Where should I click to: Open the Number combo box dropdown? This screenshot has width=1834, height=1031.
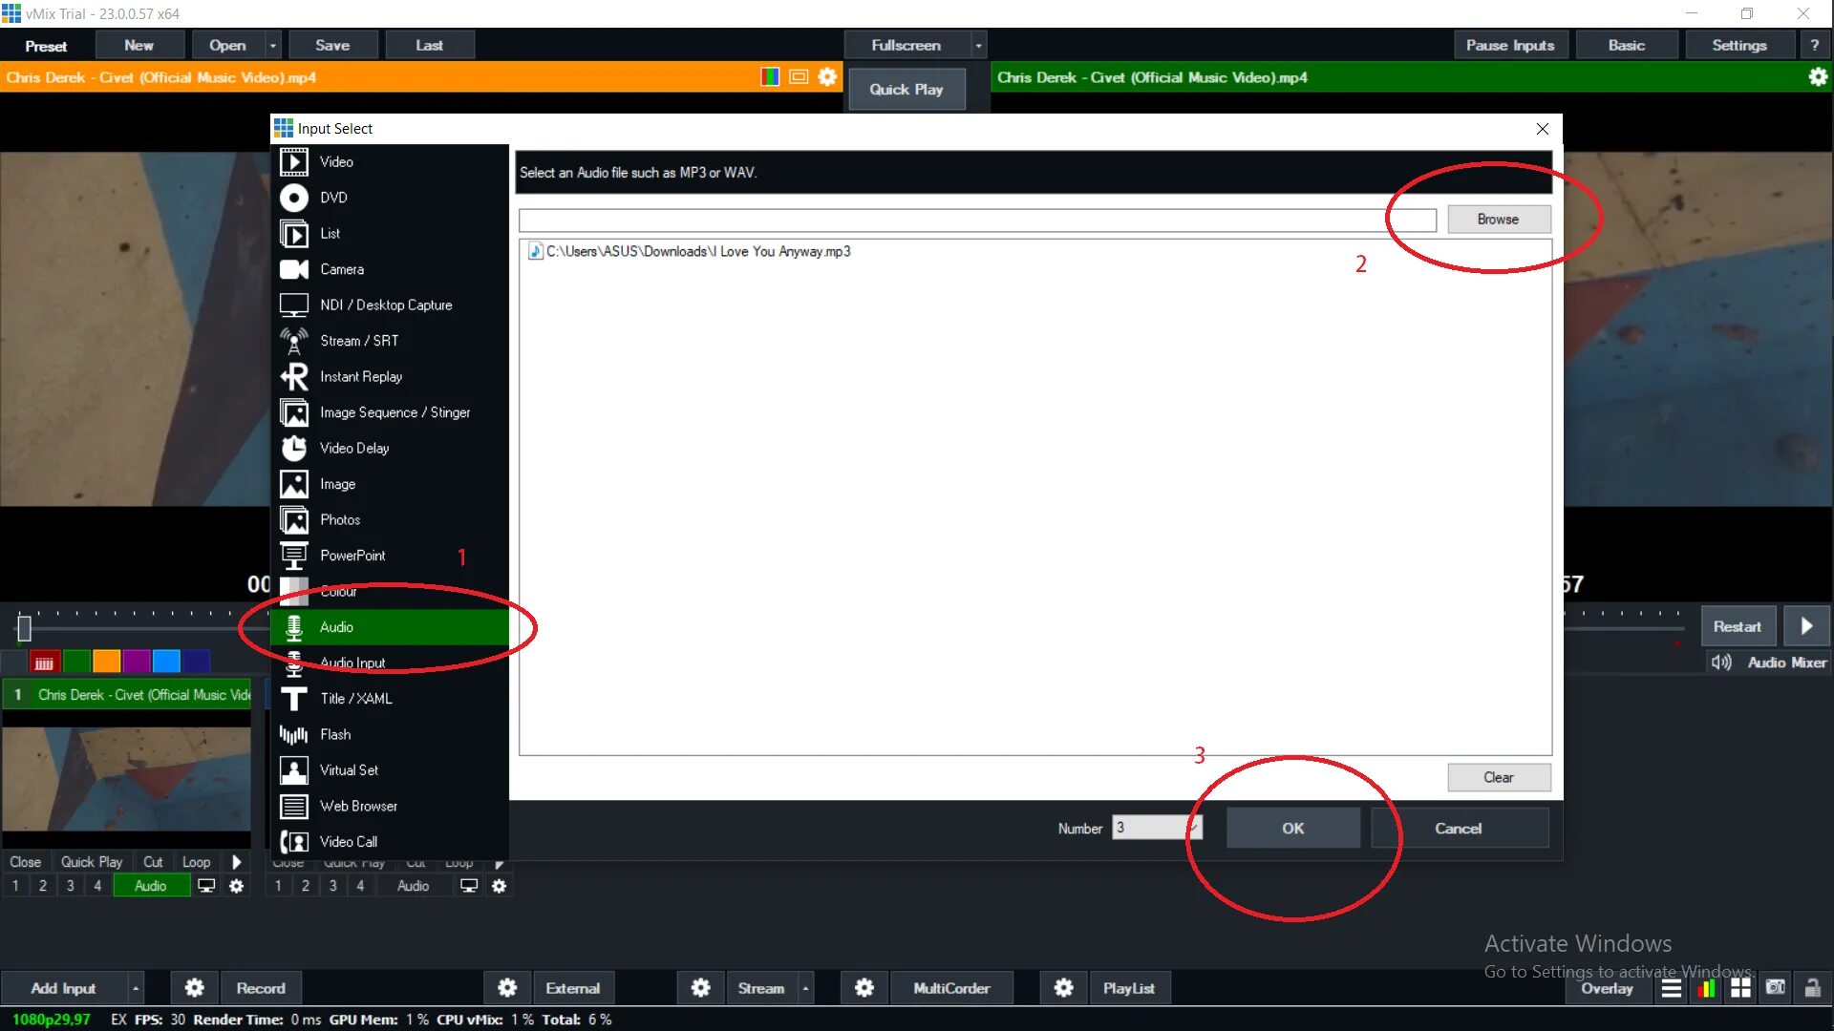point(1194,828)
